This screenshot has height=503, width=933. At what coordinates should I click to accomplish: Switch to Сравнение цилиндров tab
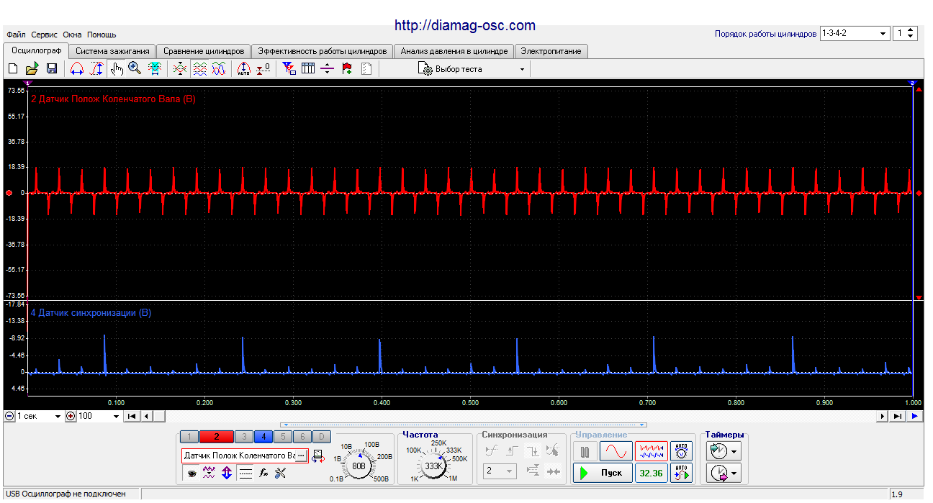(204, 51)
